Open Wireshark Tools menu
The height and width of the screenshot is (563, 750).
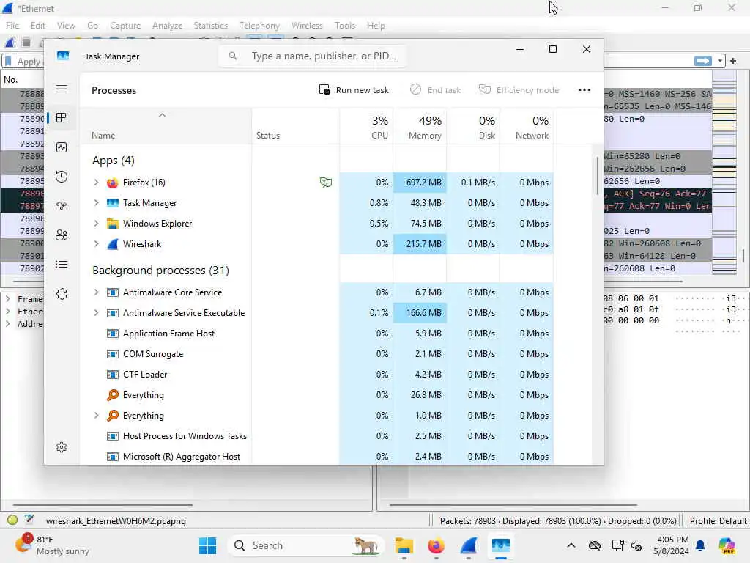pos(345,26)
